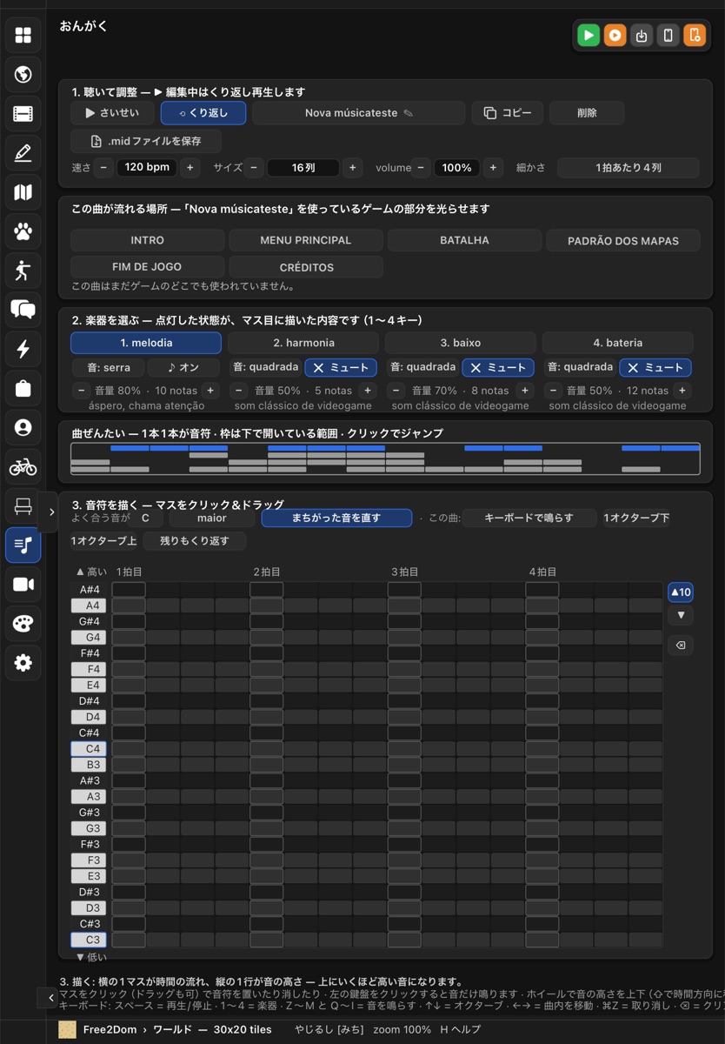
Task: Click the 削除 delete button
Action: [587, 113]
